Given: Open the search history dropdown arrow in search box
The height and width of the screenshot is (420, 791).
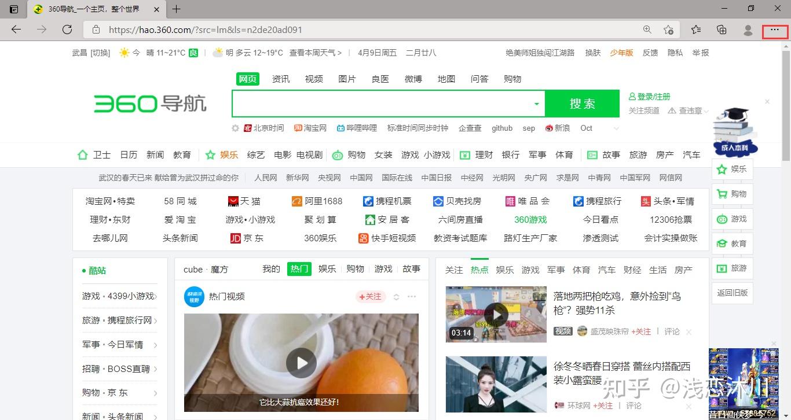Looking at the screenshot, I should point(536,104).
